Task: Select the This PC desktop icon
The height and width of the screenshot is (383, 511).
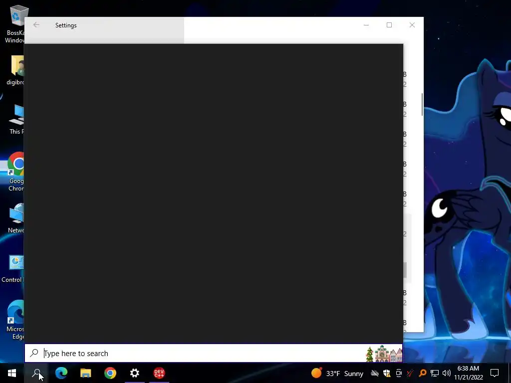Action: pos(16,119)
